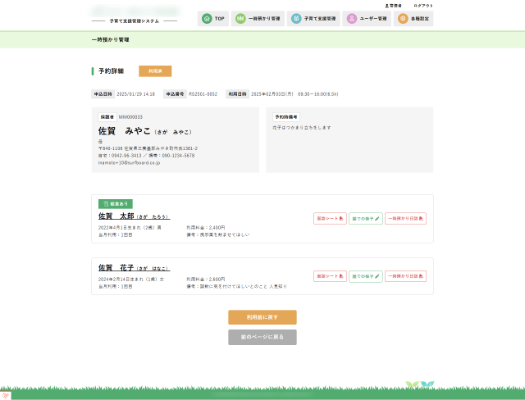This screenshot has width=525, height=400.
Task: Select the 携帯 number 090-1234-5678
Action: [x=178, y=156]
